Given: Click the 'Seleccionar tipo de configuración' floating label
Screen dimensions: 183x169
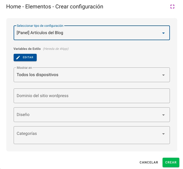Looking at the screenshot, I should [x=40, y=26].
